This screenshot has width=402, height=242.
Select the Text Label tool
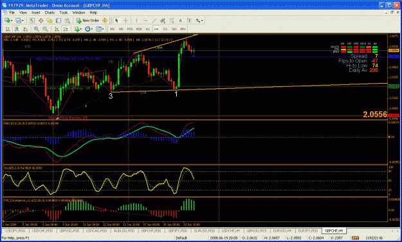[189, 21]
